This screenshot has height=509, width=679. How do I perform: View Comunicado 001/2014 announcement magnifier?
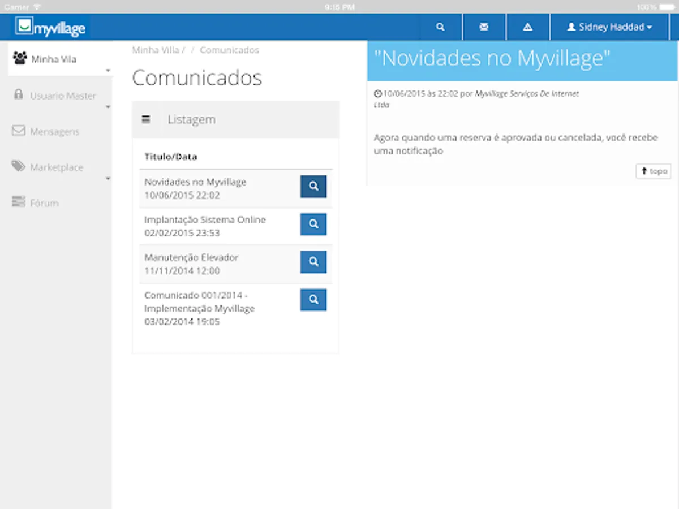tap(313, 300)
